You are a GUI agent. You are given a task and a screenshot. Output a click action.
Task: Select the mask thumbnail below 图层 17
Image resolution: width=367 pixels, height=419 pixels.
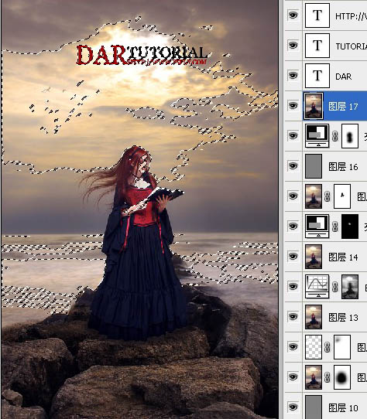(350, 136)
